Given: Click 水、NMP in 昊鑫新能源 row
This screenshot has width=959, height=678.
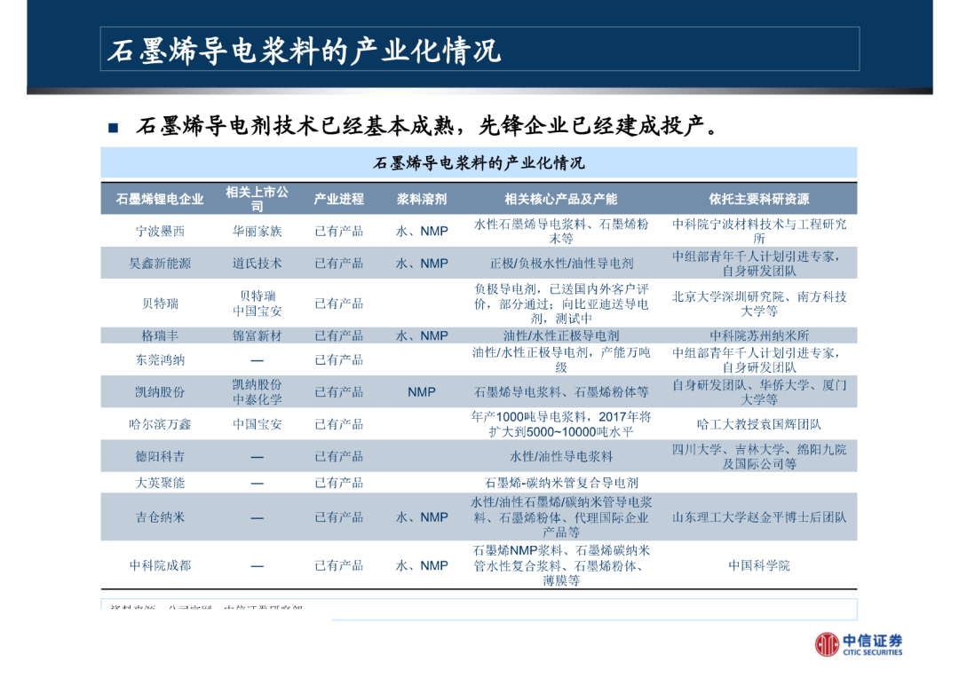Looking at the screenshot, I should click(422, 264).
